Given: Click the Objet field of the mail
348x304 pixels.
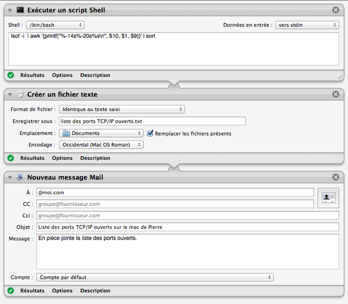Looking at the screenshot, I should [187, 227].
